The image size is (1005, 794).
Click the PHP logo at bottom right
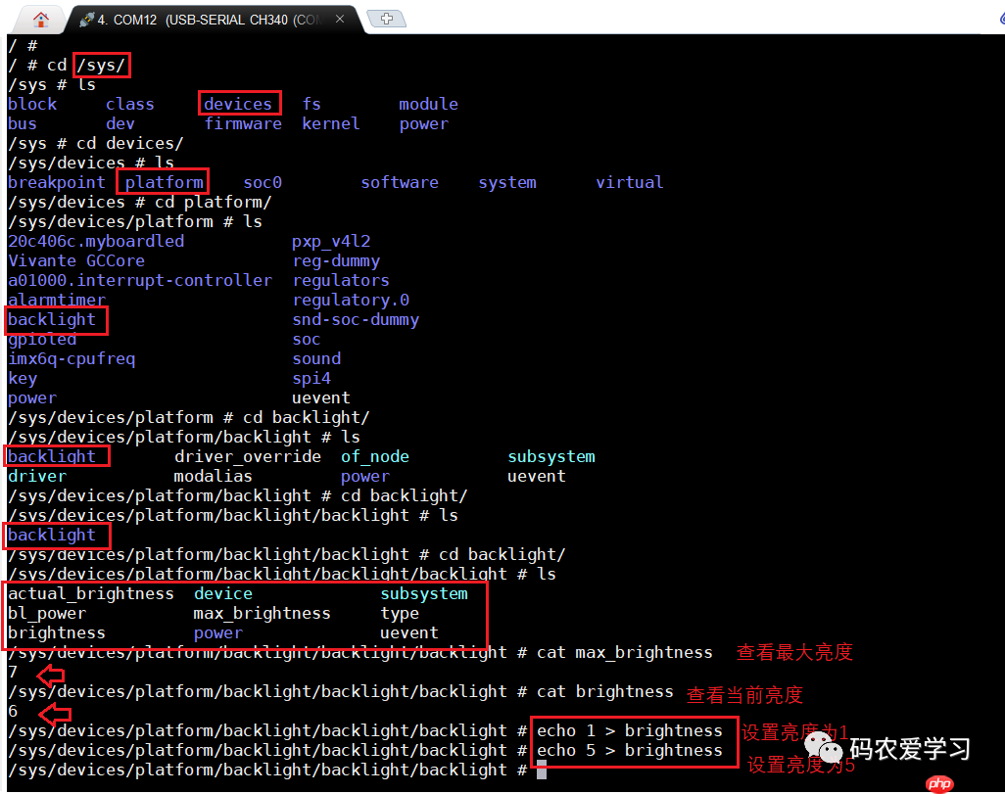point(938,782)
